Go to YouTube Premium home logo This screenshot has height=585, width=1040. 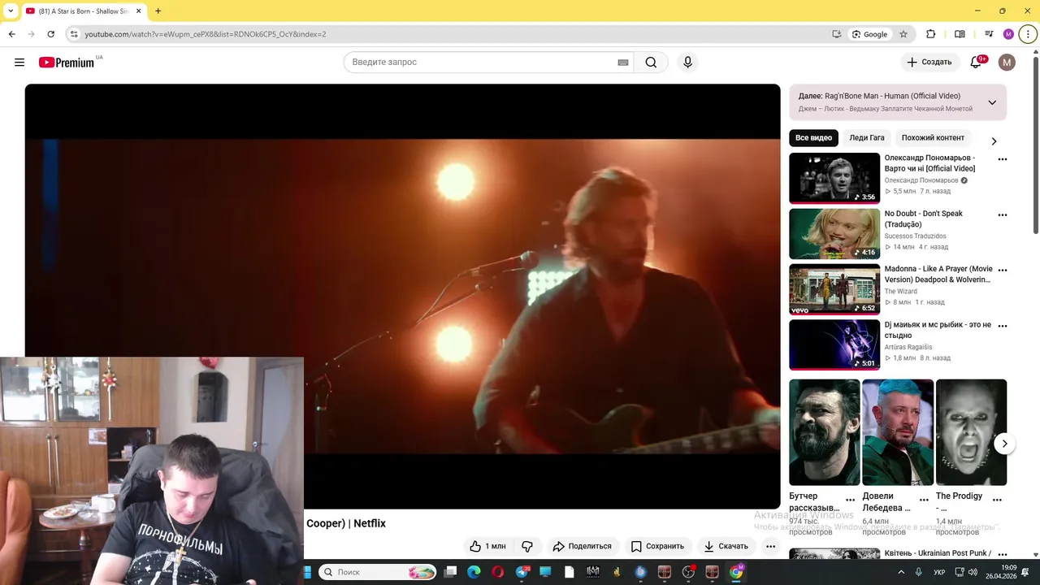click(x=66, y=63)
